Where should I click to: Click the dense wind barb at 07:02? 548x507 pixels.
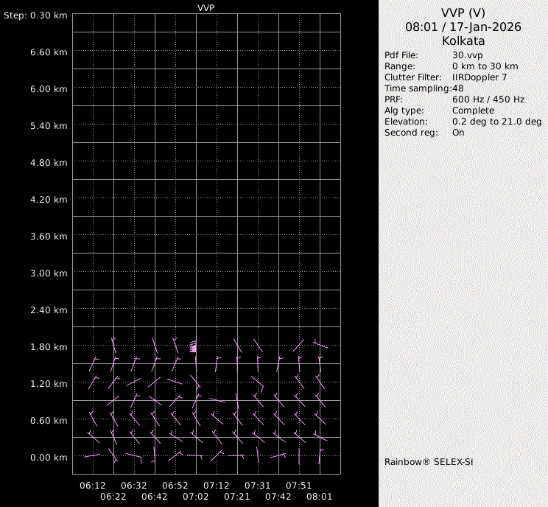[x=193, y=346]
